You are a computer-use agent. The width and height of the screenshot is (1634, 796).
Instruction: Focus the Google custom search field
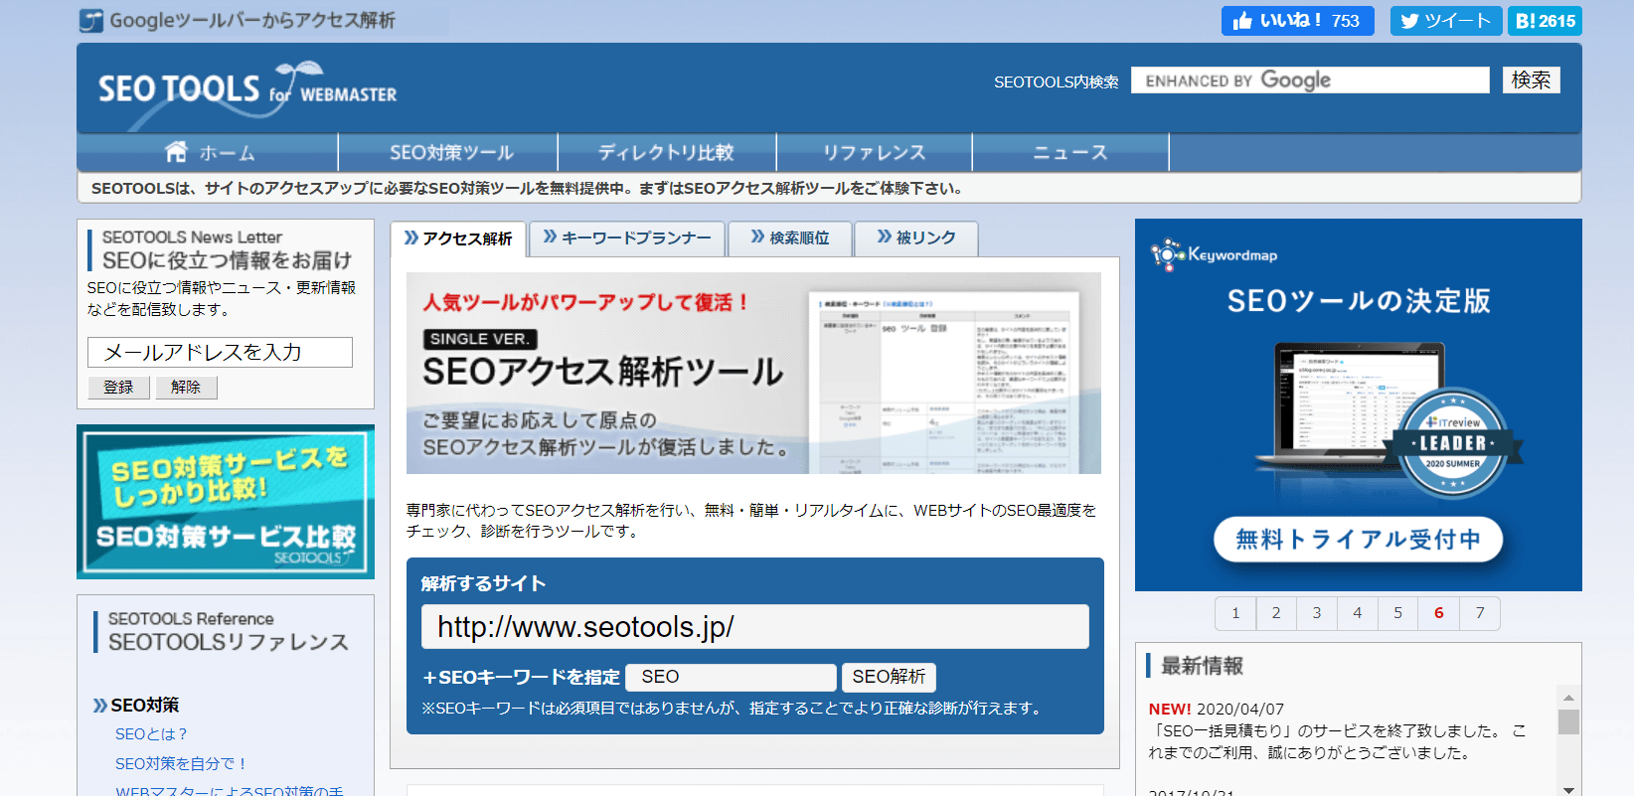tap(1310, 80)
